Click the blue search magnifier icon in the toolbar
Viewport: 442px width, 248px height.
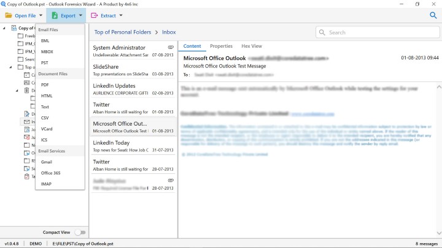[433, 15]
